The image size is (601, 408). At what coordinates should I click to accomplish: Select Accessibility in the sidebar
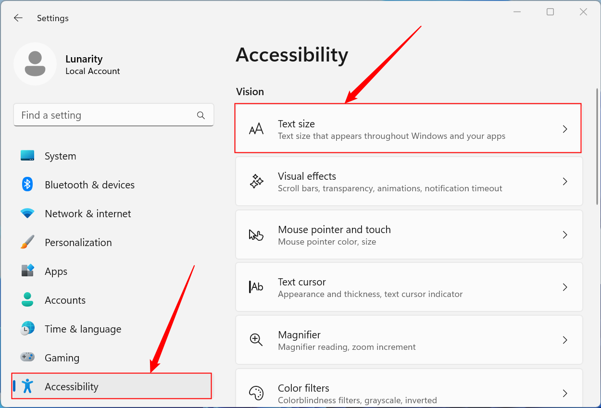point(71,386)
